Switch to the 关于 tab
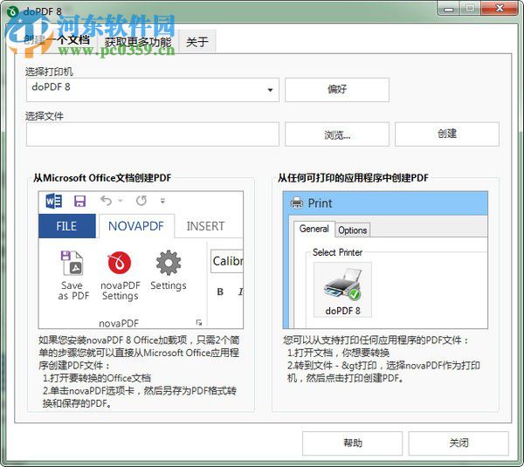Screen dimensions: 524x467 197,42
